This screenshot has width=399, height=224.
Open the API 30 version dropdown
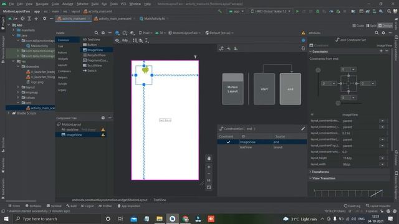(160, 33)
